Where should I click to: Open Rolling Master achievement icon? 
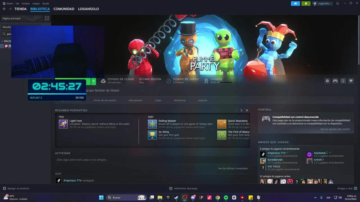tap(152, 124)
